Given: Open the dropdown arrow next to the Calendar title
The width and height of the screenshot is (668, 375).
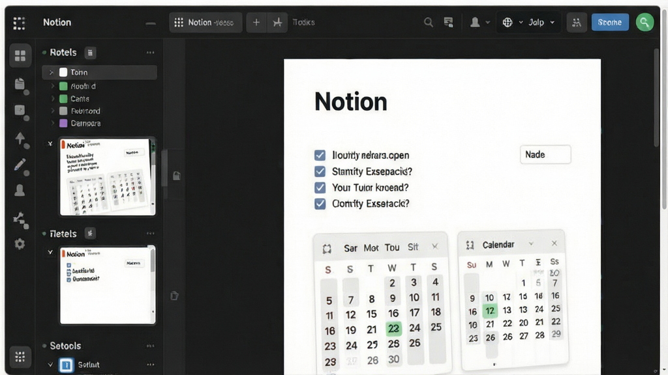Looking at the screenshot, I should [531, 244].
